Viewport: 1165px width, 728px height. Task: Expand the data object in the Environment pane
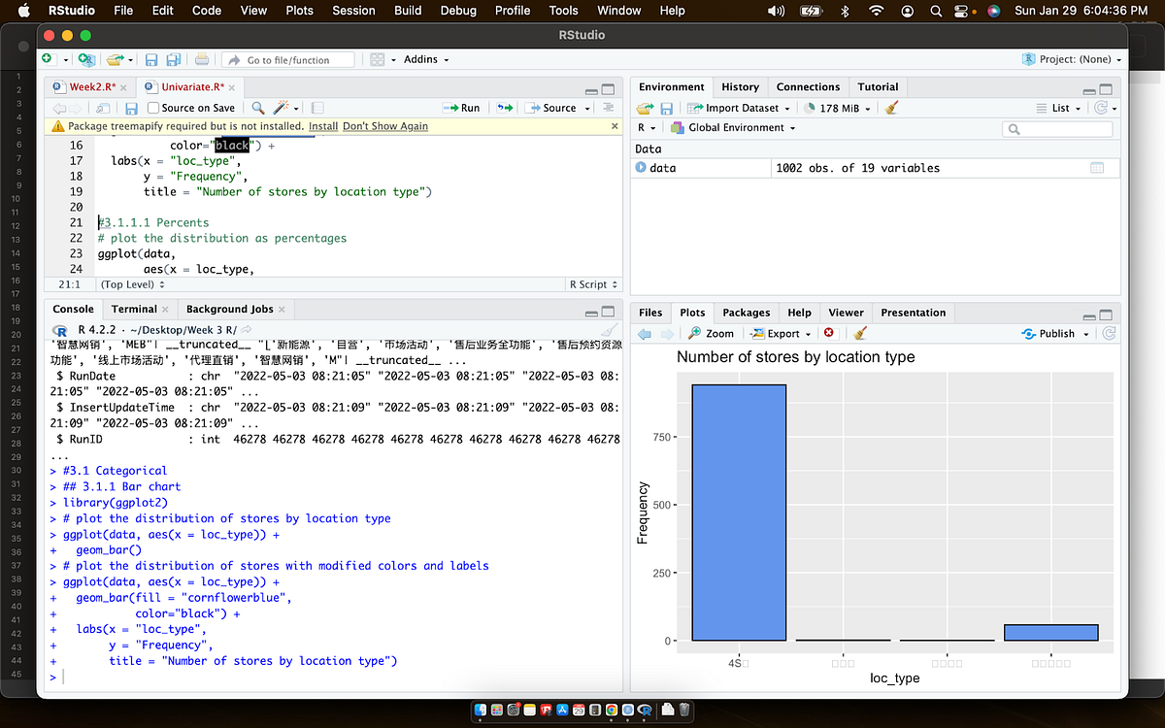coord(643,168)
